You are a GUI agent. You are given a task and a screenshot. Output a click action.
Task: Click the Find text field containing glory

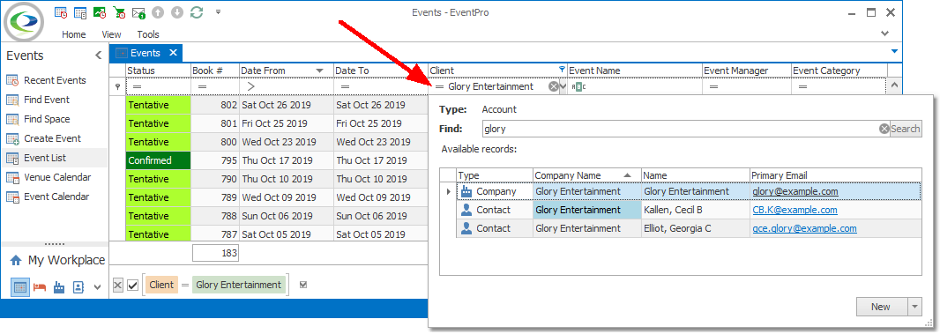(x=681, y=129)
